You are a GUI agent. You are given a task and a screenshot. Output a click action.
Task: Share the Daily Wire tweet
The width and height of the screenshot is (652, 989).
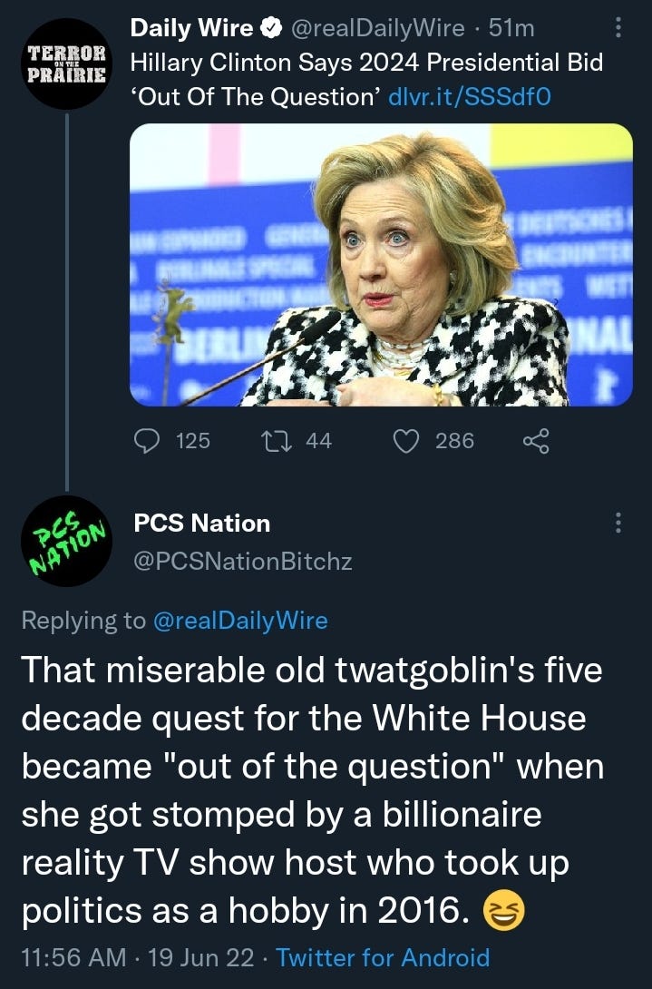tap(536, 441)
